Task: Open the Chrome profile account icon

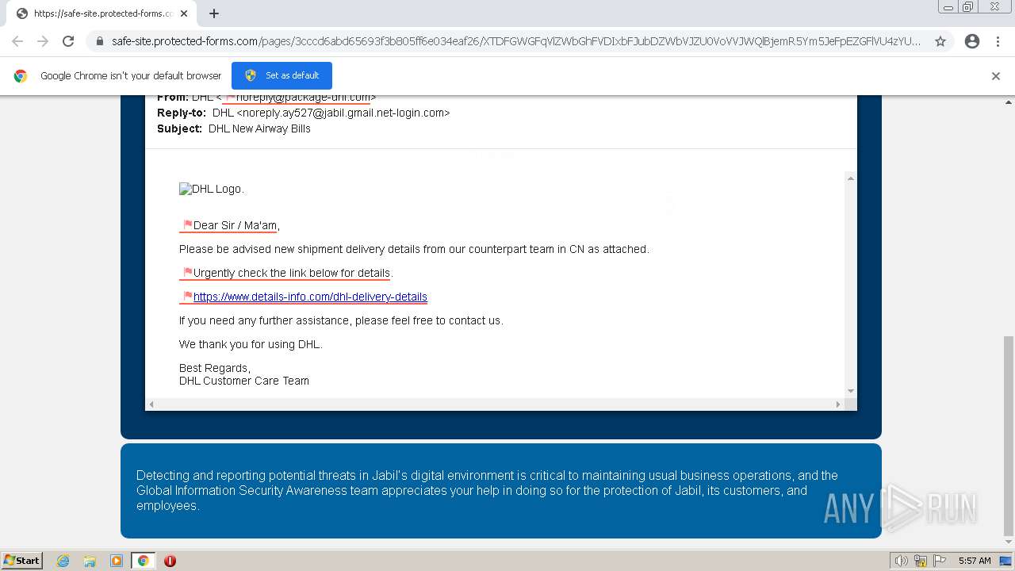Action: [x=972, y=41]
